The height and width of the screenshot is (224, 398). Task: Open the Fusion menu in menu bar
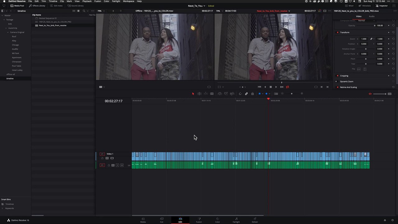coord(98,1)
